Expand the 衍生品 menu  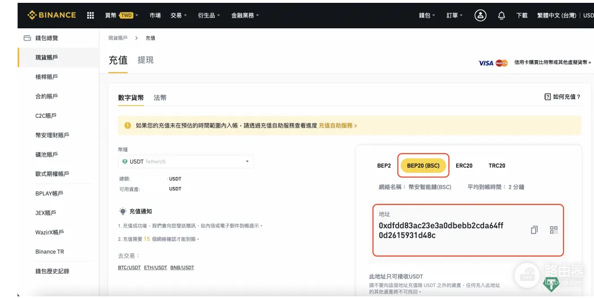209,15
